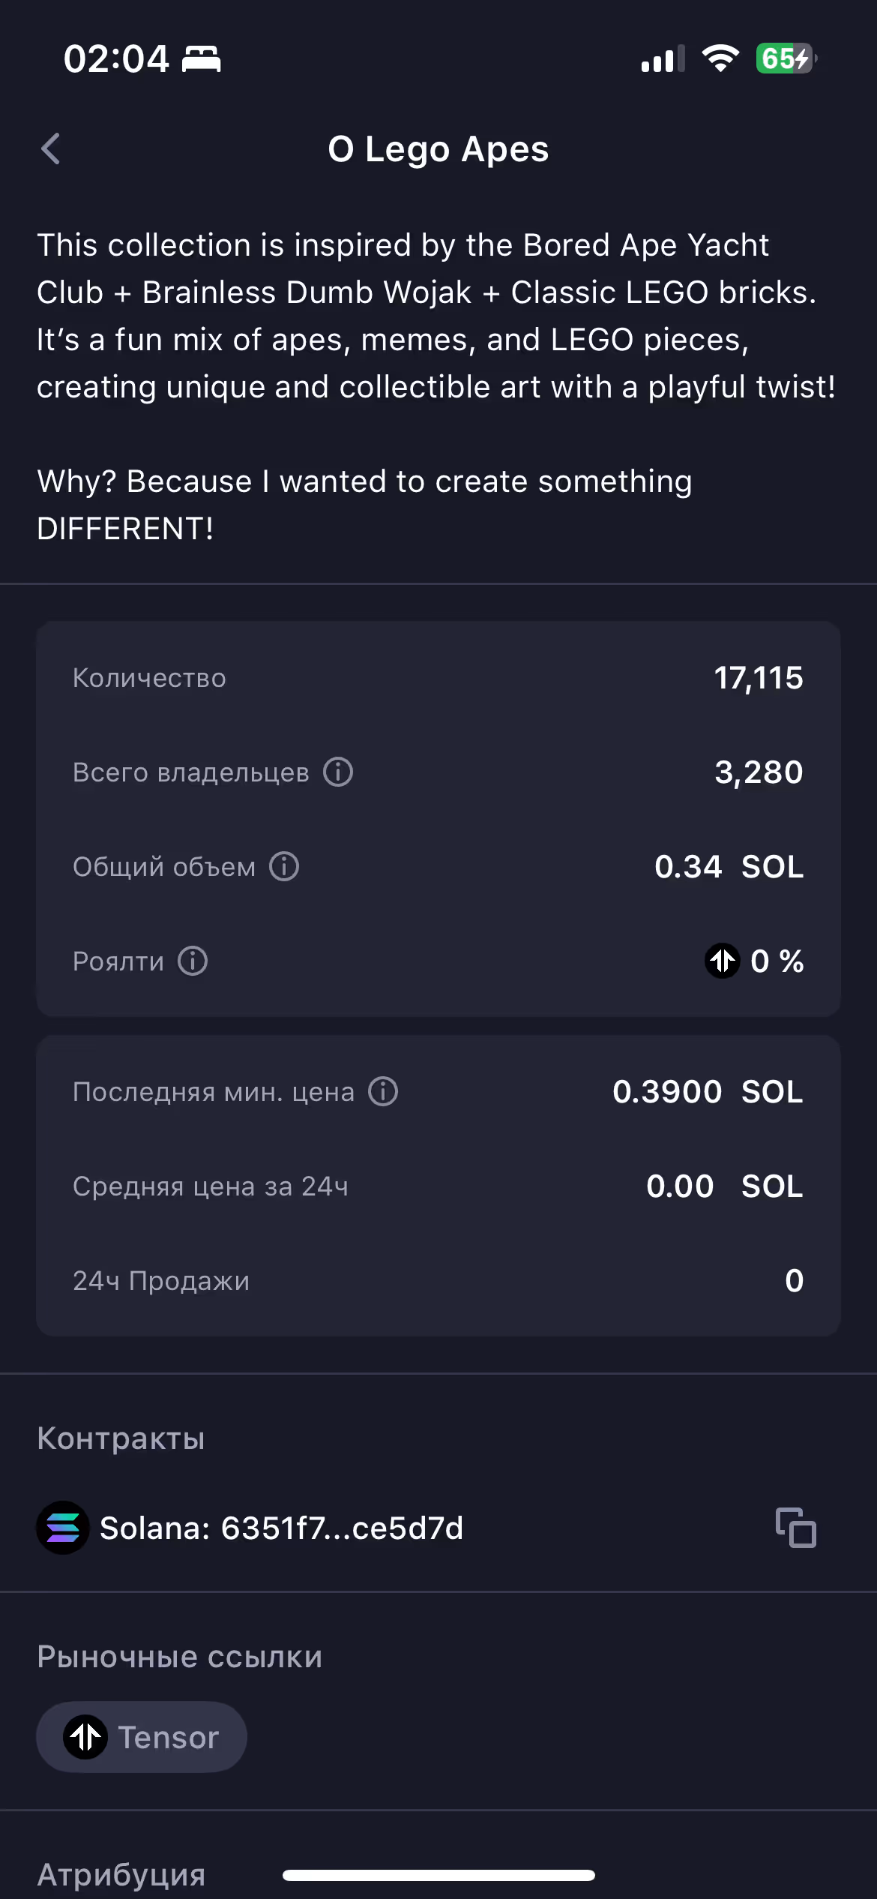This screenshot has width=877, height=1899.
Task: Tap the Количество row value 17,115
Action: [759, 678]
